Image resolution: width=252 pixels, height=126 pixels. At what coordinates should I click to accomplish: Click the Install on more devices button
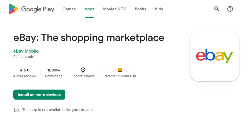[x=39, y=95]
